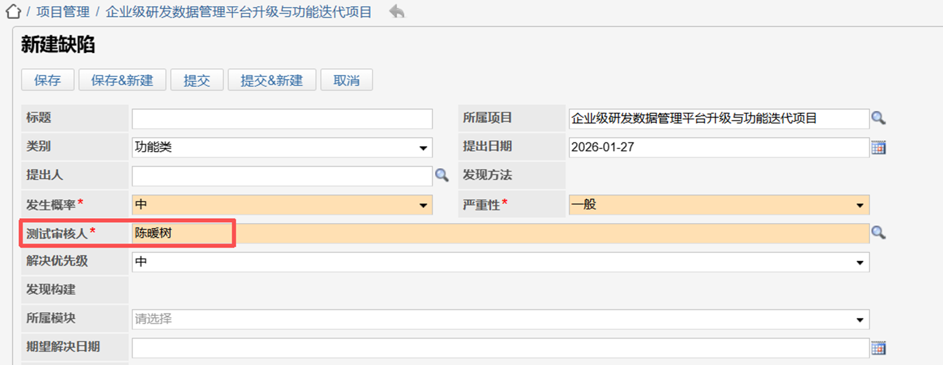This screenshot has height=365, width=943.
Task: Click the 保存 button
Action: pos(47,80)
